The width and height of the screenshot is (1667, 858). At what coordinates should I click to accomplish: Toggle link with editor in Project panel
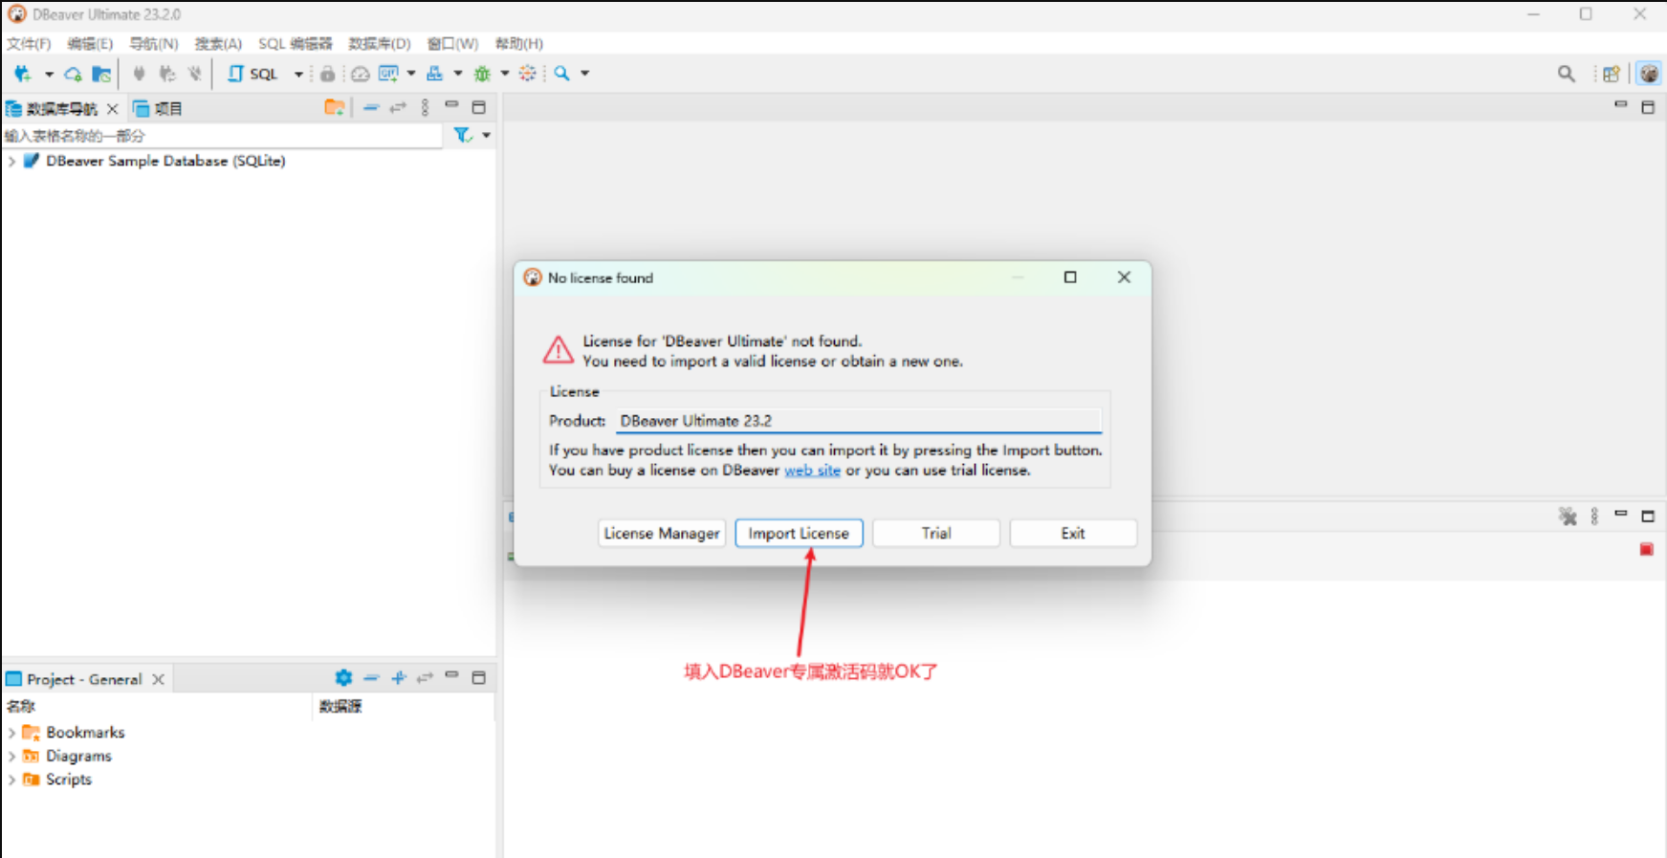coord(425,678)
